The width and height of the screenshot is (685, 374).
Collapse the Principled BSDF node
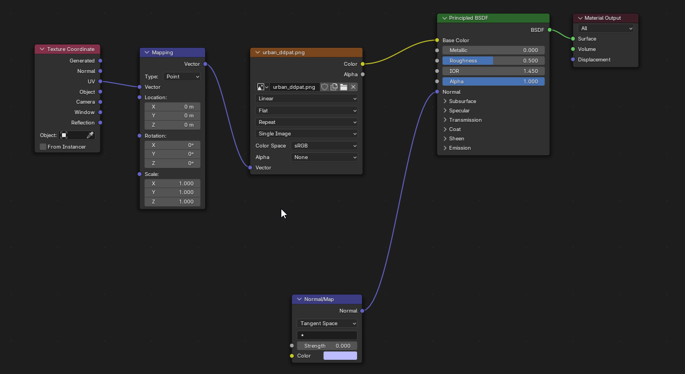point(444,18)
